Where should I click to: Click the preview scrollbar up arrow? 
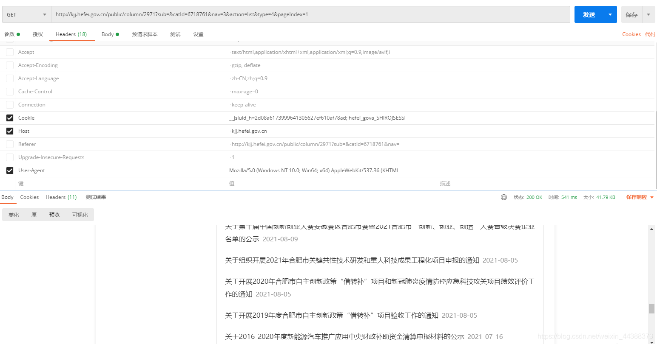[x=651, y=229]
